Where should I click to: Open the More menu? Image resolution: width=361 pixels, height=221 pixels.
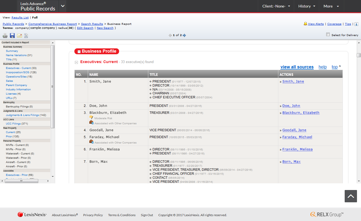(331, 6)
